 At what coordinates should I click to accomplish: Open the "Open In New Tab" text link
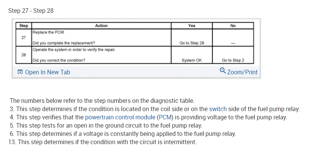pos(47,72)
